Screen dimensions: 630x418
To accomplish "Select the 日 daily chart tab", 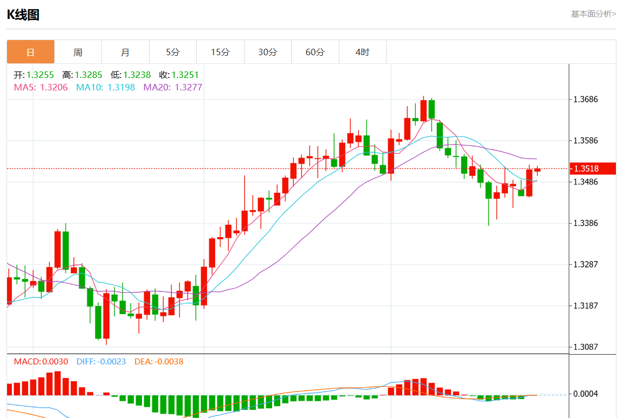I will click(x=30, y=52).
